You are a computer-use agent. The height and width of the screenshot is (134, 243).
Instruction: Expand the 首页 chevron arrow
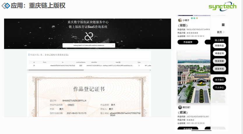click(224, 32)
